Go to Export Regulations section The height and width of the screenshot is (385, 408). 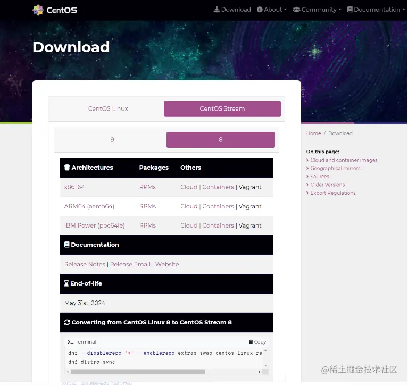pyautogui.click(x=333, y=192)
